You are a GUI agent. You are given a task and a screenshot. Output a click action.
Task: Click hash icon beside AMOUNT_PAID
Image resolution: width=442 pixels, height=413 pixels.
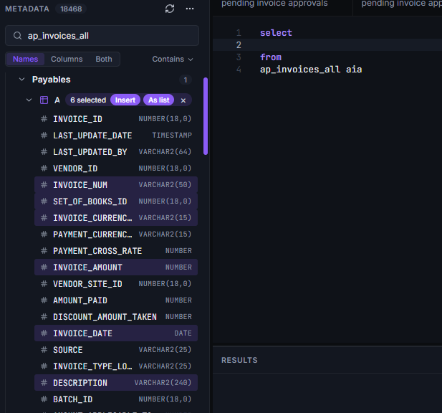click(x=44, y=300)
